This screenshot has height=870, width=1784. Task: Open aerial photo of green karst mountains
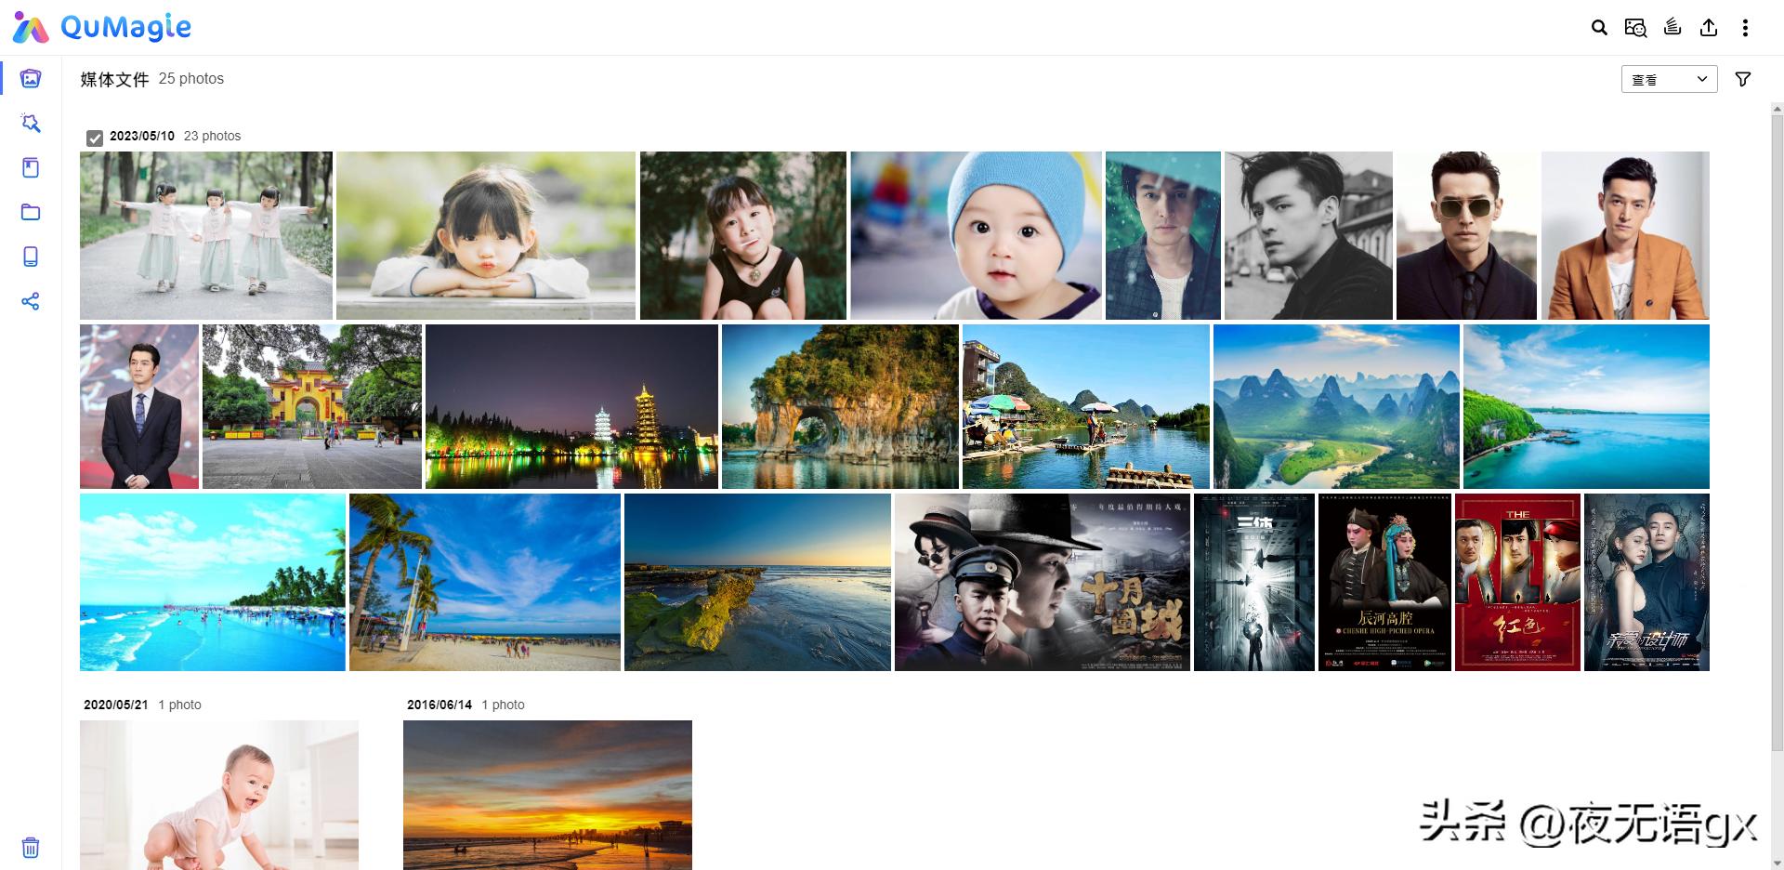pyautogui.click(x=1336, y=406)
